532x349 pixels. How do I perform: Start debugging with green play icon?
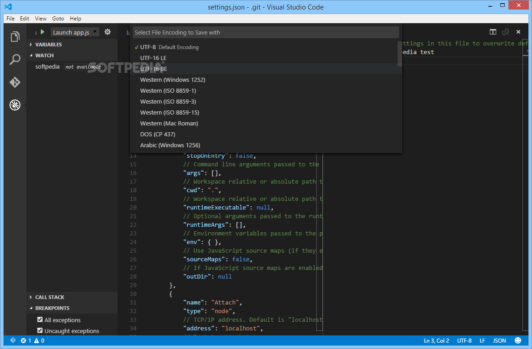[x=42, y=32]
